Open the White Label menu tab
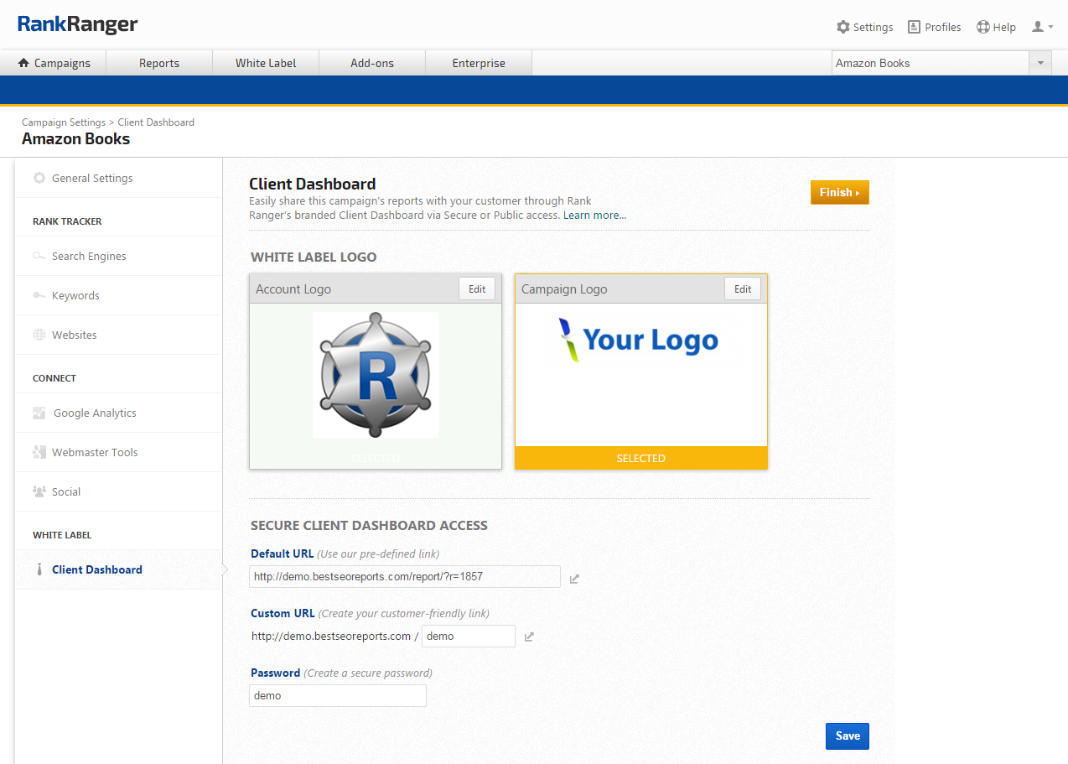The image size is (1068, 764). pyautogui.click(x=266, y=63)
